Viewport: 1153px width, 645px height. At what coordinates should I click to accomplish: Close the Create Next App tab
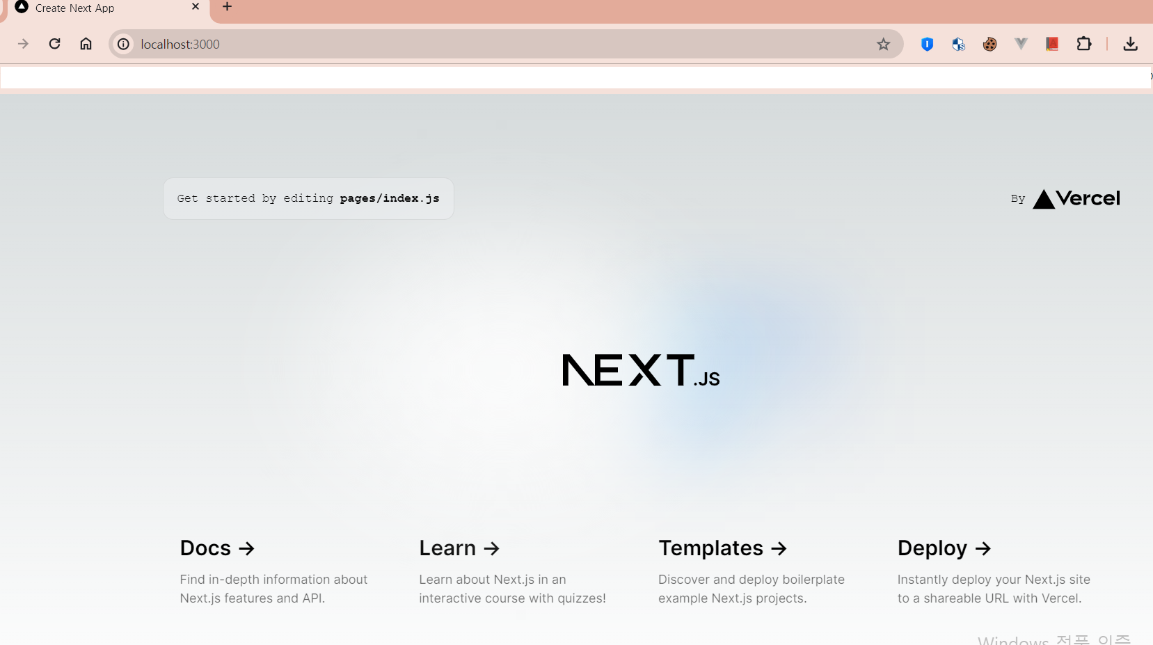pyautogui.click(x=196, y=7)
